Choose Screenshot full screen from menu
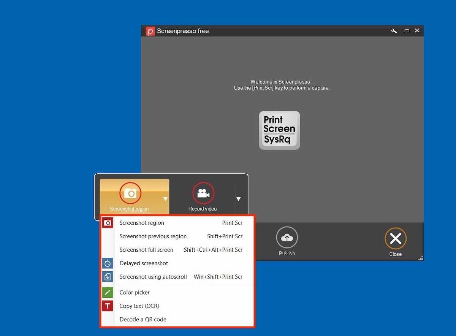Screen dimensions: 456x336 coord(146,250)
